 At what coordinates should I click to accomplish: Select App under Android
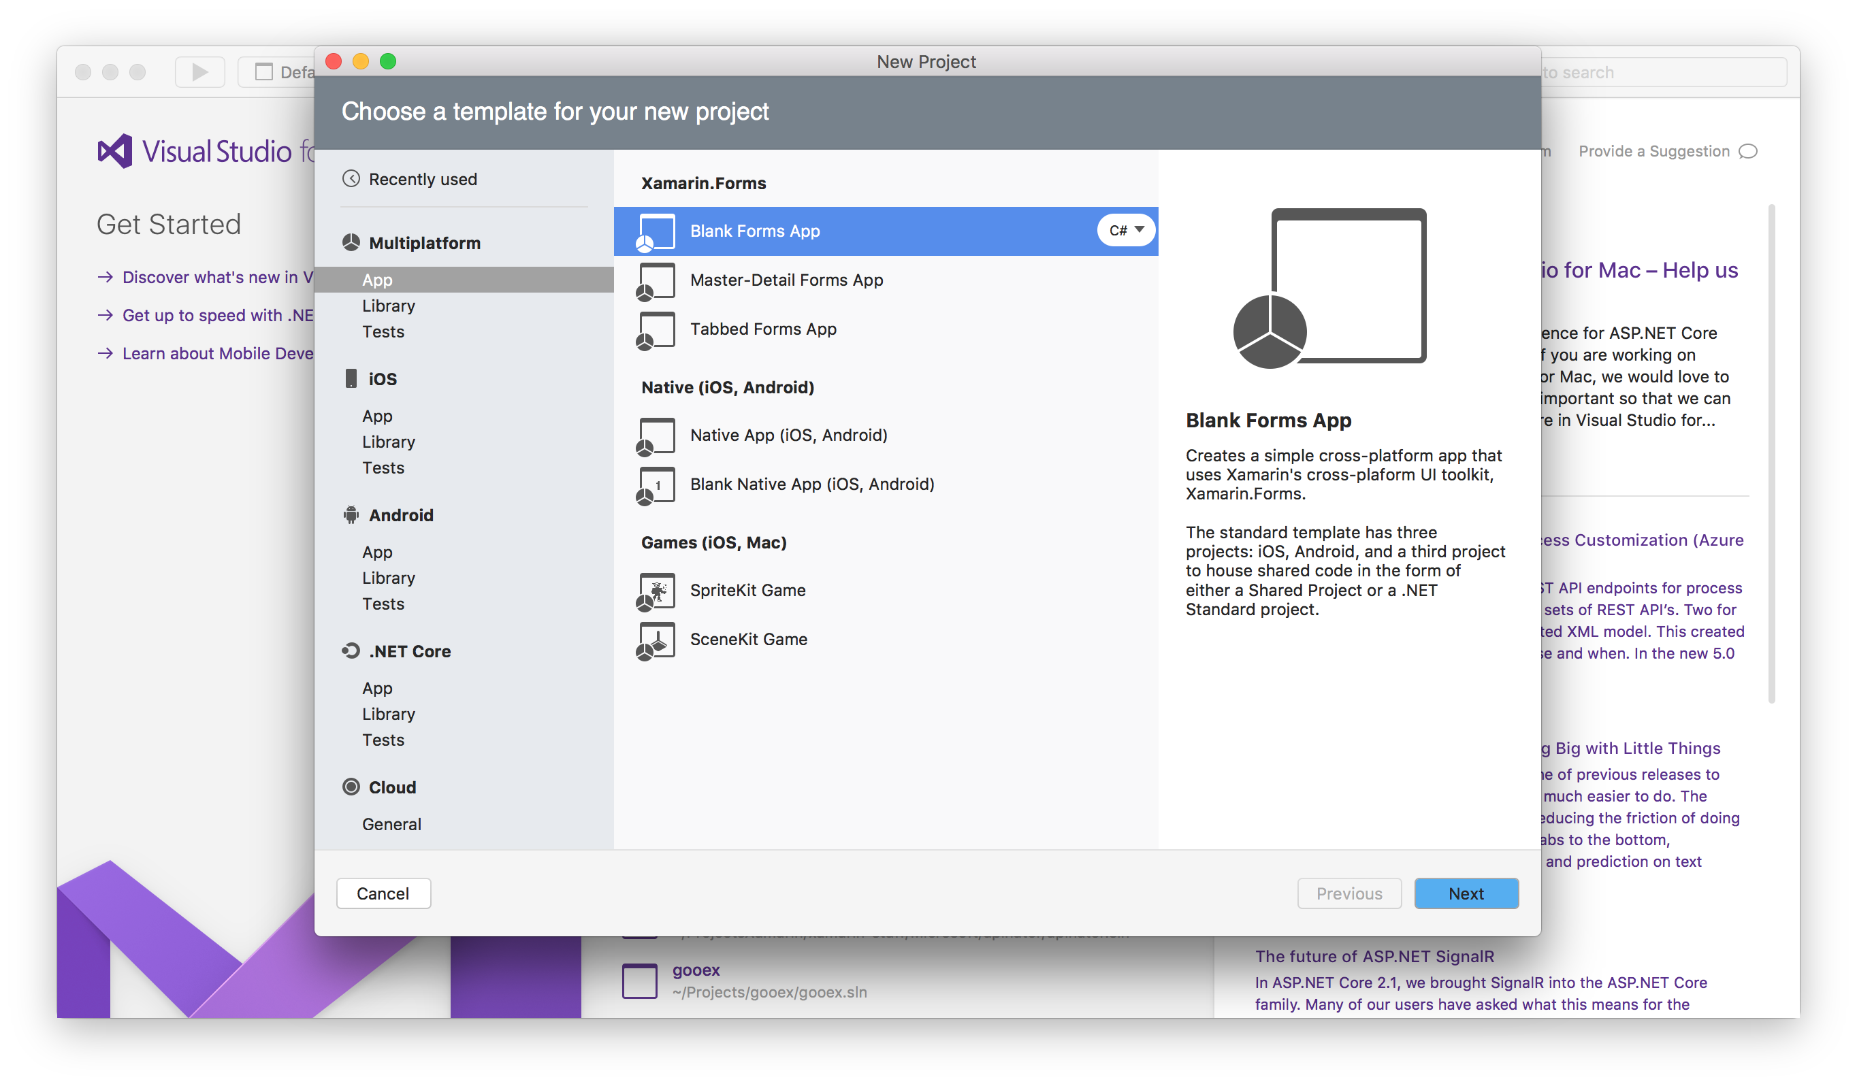click(377, 553)
